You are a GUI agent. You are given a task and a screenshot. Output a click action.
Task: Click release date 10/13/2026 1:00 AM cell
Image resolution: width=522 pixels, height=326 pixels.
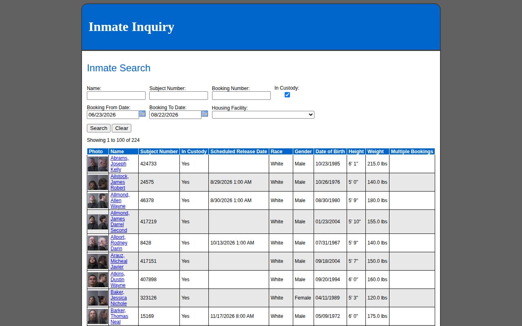pos(239,243)
